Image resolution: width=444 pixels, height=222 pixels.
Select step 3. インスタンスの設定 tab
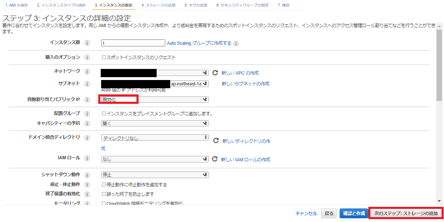pos(114,5)
